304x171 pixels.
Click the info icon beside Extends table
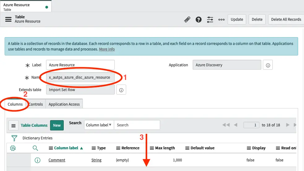(x=121, y=90)
